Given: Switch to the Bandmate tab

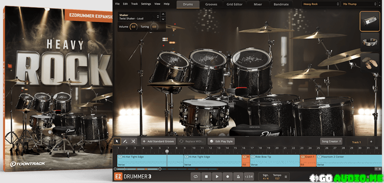Looking at the screenshot, I should [x=281, y=4].
